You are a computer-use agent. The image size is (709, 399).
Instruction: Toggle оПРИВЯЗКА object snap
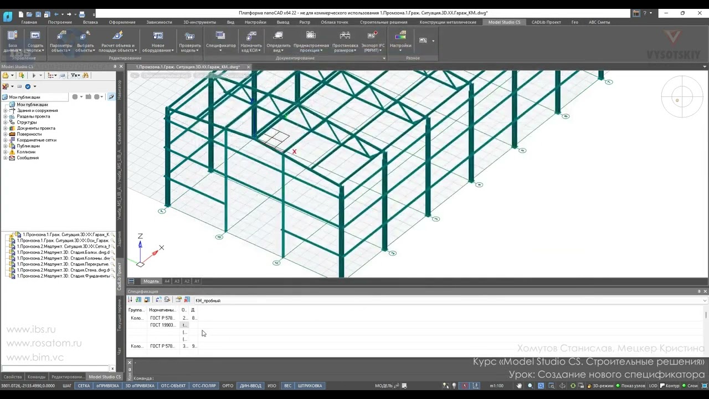click(107, 386)
